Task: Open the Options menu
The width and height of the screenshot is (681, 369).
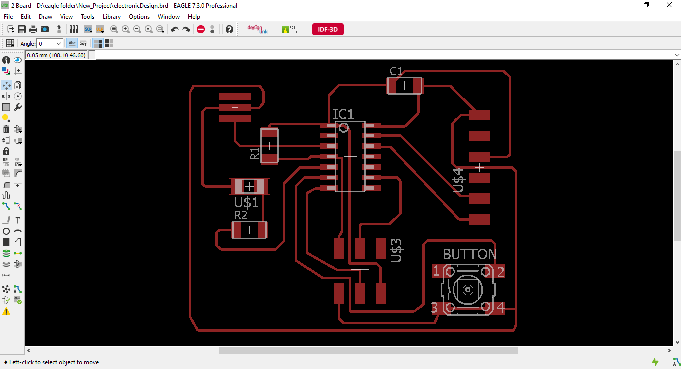Action: point(139,16)
